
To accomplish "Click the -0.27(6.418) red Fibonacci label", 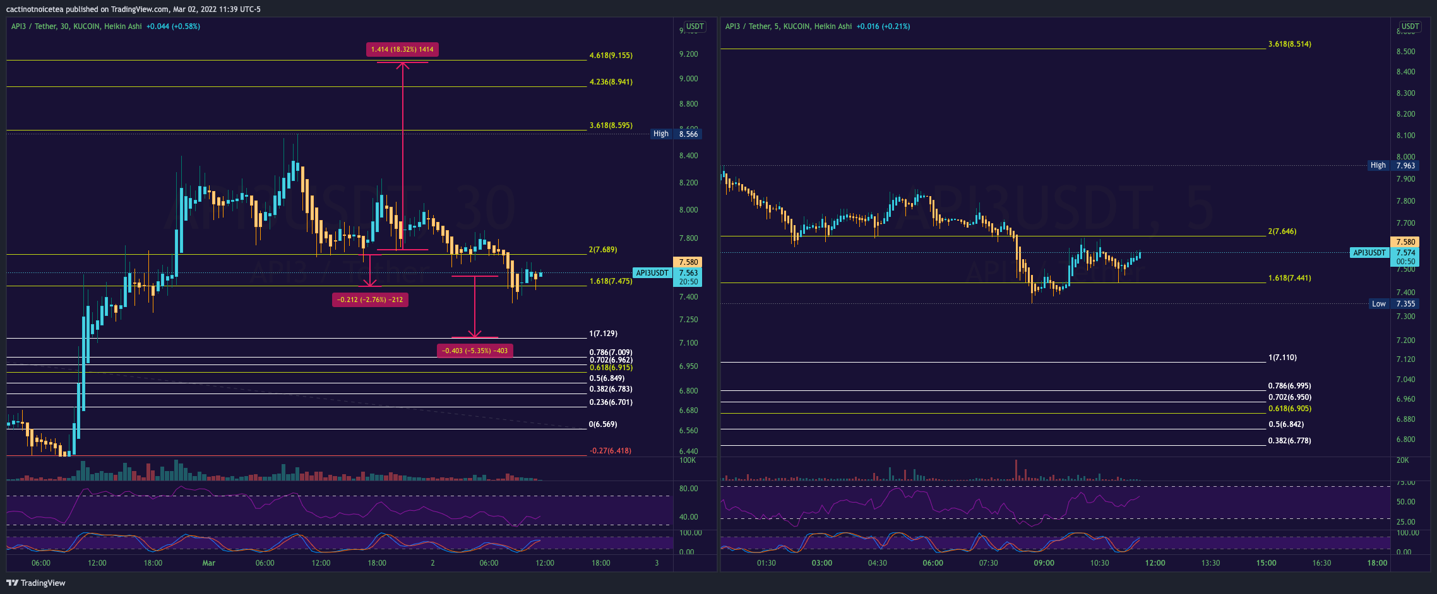I will click(610, 451).
